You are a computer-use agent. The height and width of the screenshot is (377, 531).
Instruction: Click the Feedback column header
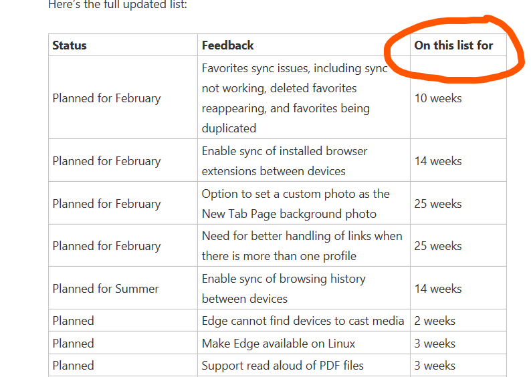[x=227, y=45]
